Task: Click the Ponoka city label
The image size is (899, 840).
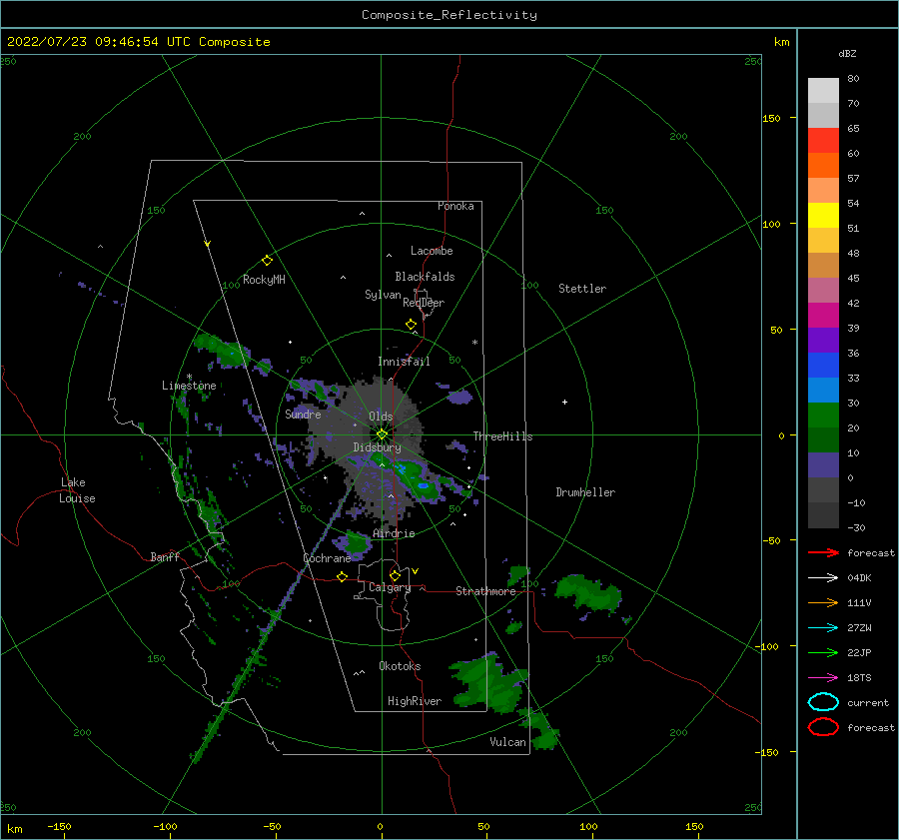Action: coord(455,206)
